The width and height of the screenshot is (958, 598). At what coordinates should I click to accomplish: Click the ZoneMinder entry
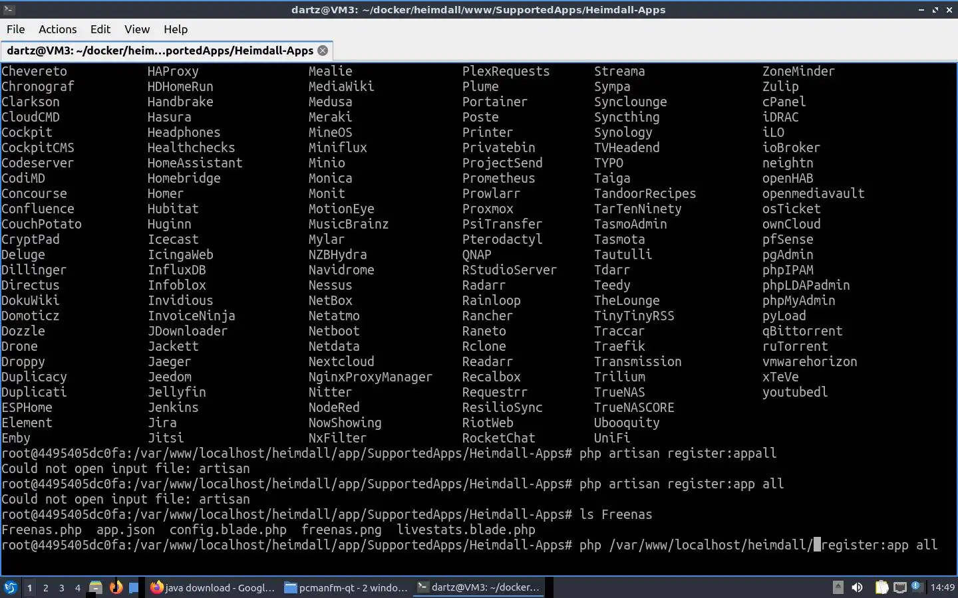(x=798, y=71)
